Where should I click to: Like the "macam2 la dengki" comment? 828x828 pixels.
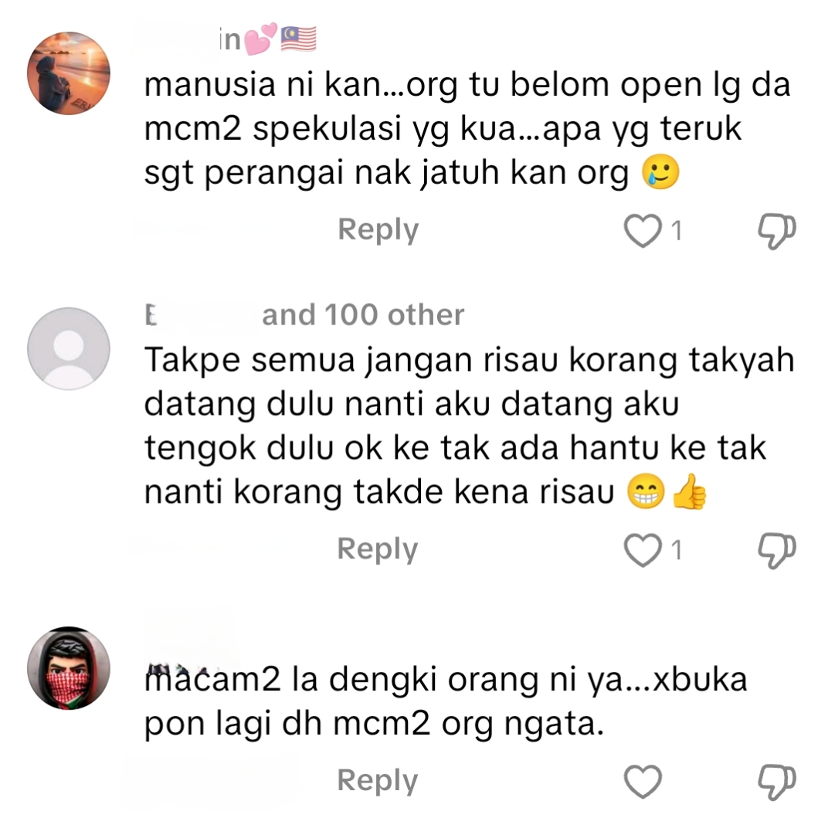642,782
